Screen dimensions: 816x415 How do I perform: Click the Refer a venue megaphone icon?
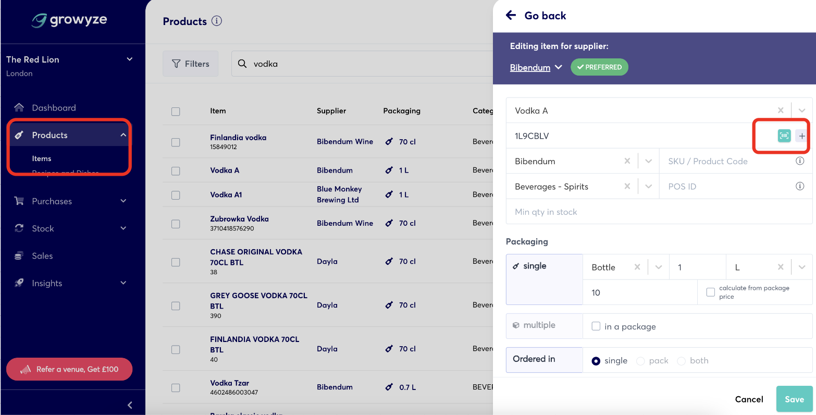pos(25,369)
